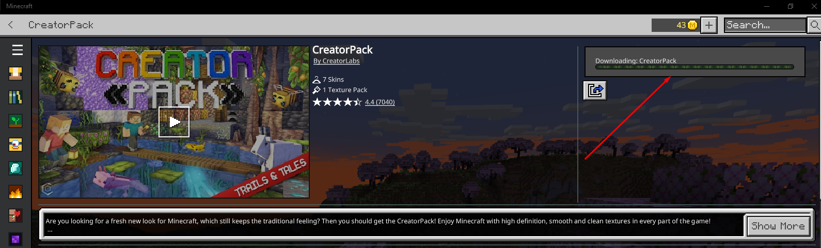This screenshot has height=248, width=821.
Task: Play the CreatorPack trailer video
Action: (174, 122)
